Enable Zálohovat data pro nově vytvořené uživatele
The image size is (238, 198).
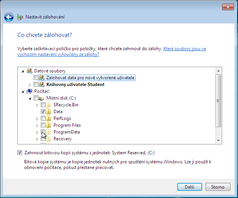(x=36, y=78)
